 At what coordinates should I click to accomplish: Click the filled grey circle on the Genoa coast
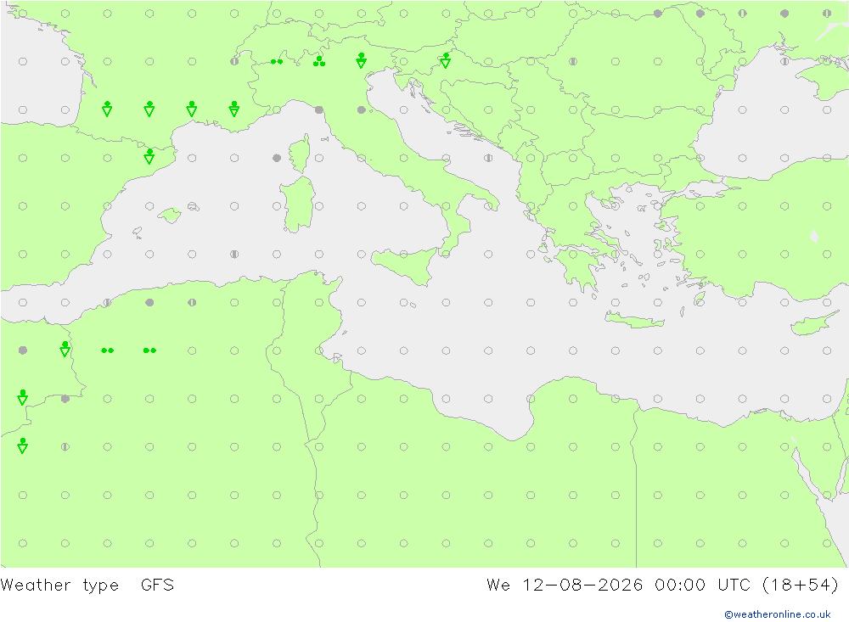[319, 110]
